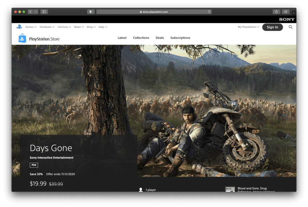Toggle Safari's sidebar button
Image resolution: width=308 pixels, height=207 pixels.
(x=44, y=12)
